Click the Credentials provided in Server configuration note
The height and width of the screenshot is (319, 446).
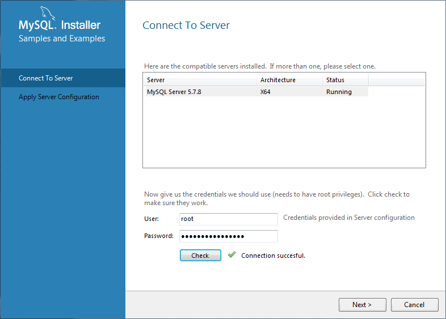349,218
